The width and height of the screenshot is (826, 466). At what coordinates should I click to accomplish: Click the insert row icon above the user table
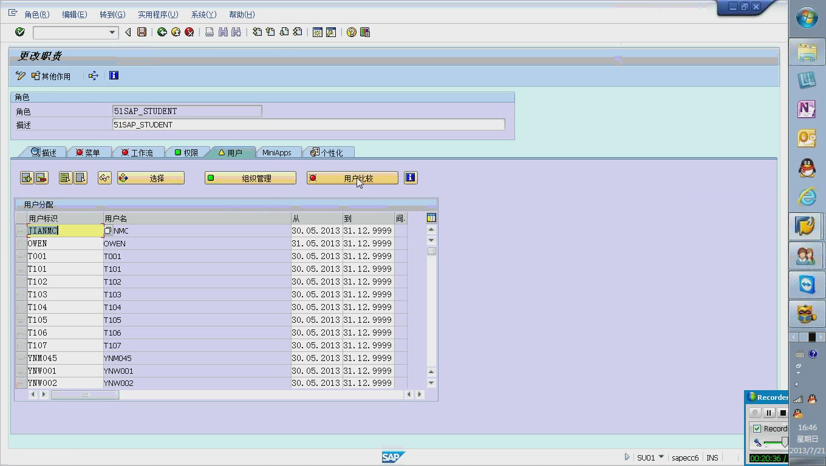point(27,178)
